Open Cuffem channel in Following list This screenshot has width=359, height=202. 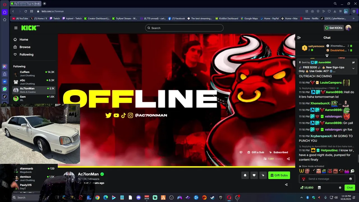pyautogui.click(x=34, y=74)
